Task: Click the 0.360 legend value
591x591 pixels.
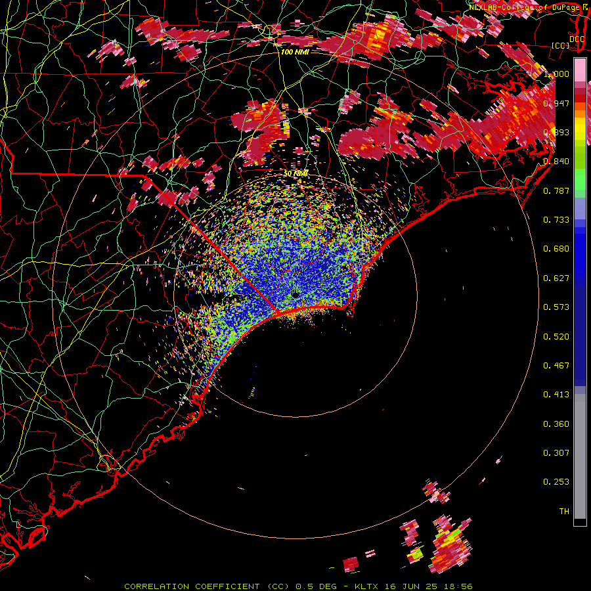Action: (556, 424)
